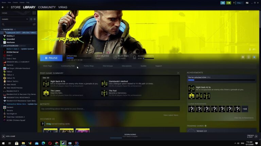Open the Virag account dropdown
Screen dimensions: 261x146
click(240, 3)
